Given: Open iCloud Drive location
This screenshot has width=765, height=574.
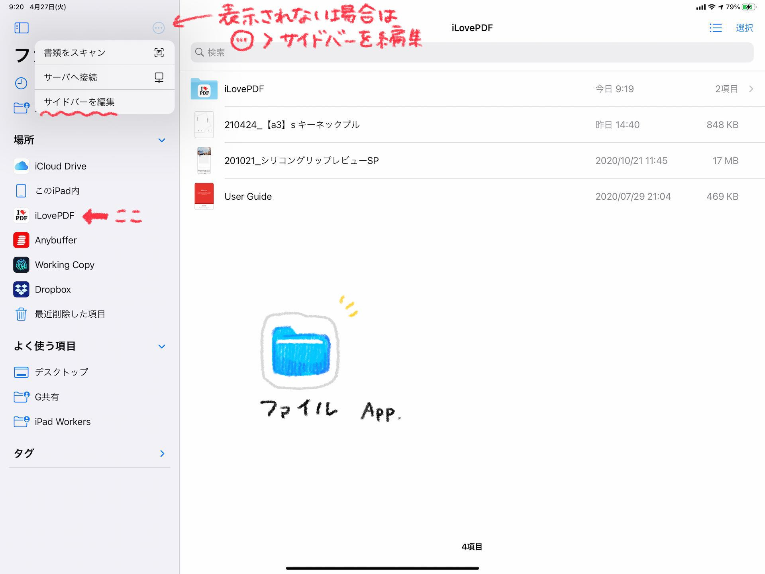Looking at the screenshot, I should point(61,166).
